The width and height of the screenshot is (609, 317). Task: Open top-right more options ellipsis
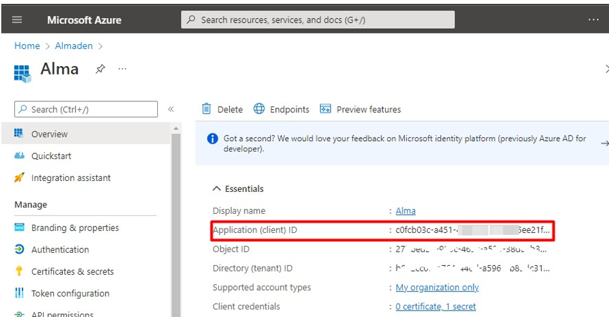click(594, 20)
